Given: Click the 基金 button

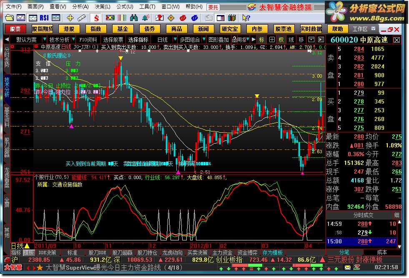Looking at the screenshot, I should pyautogui.click(x=122, y=29).
